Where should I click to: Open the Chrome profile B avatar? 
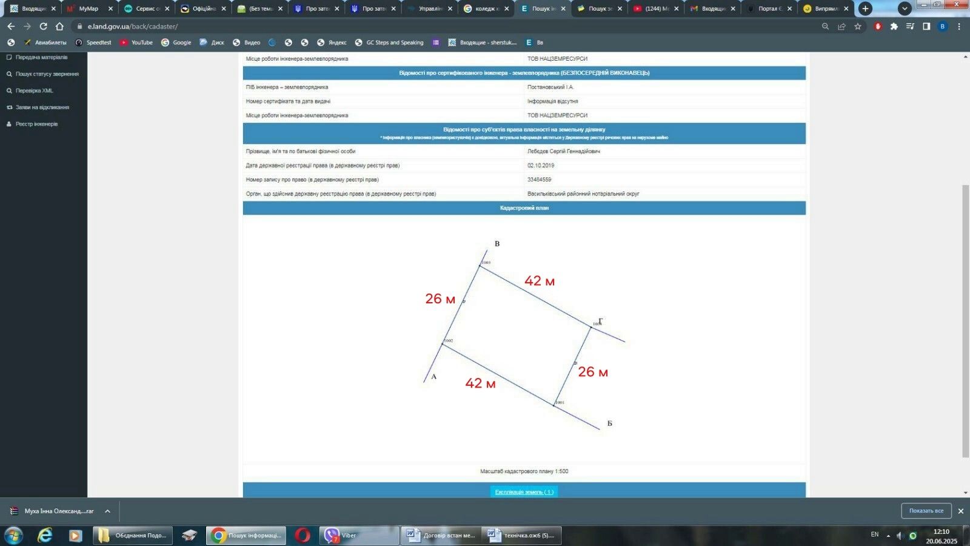click(942, 27)
